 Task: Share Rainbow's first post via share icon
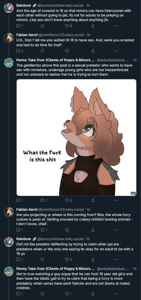[93, 26]
